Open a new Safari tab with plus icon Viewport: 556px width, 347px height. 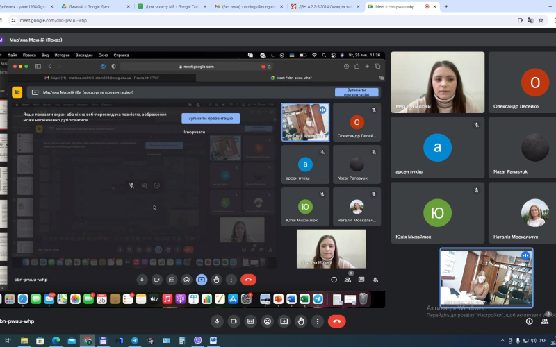(367, 66)
